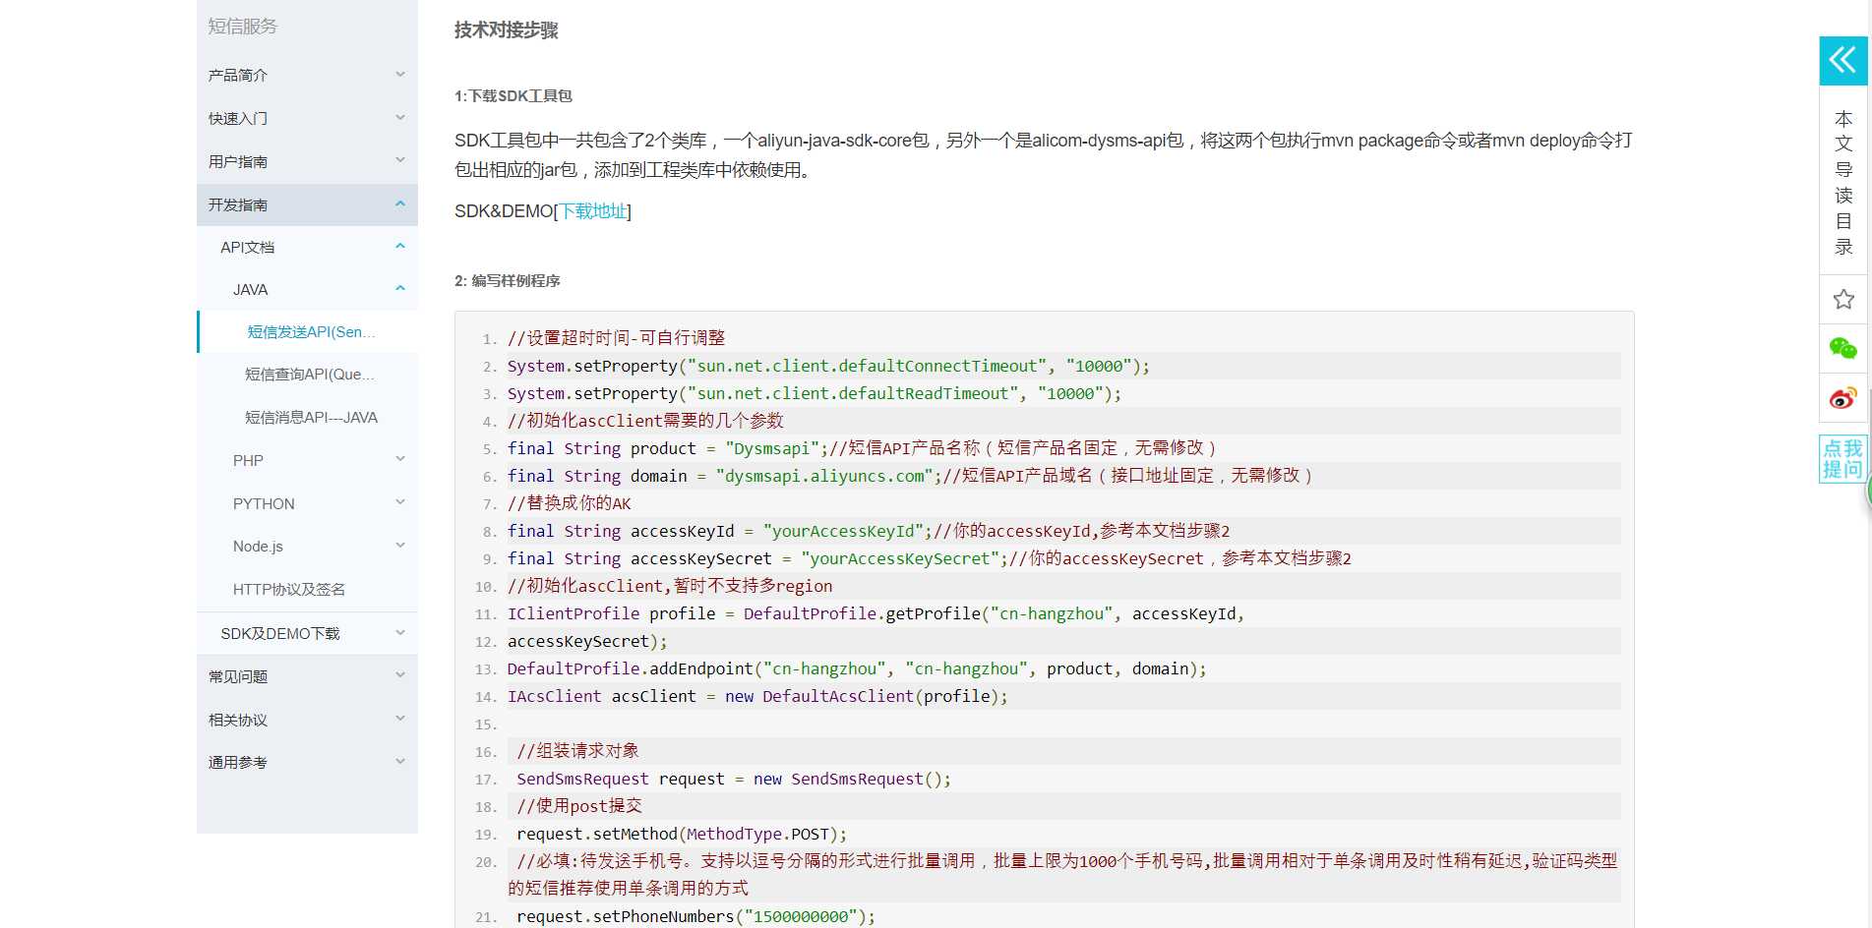Click code line with domain dysmsapi.aliyuncs.com

[910, 476]
